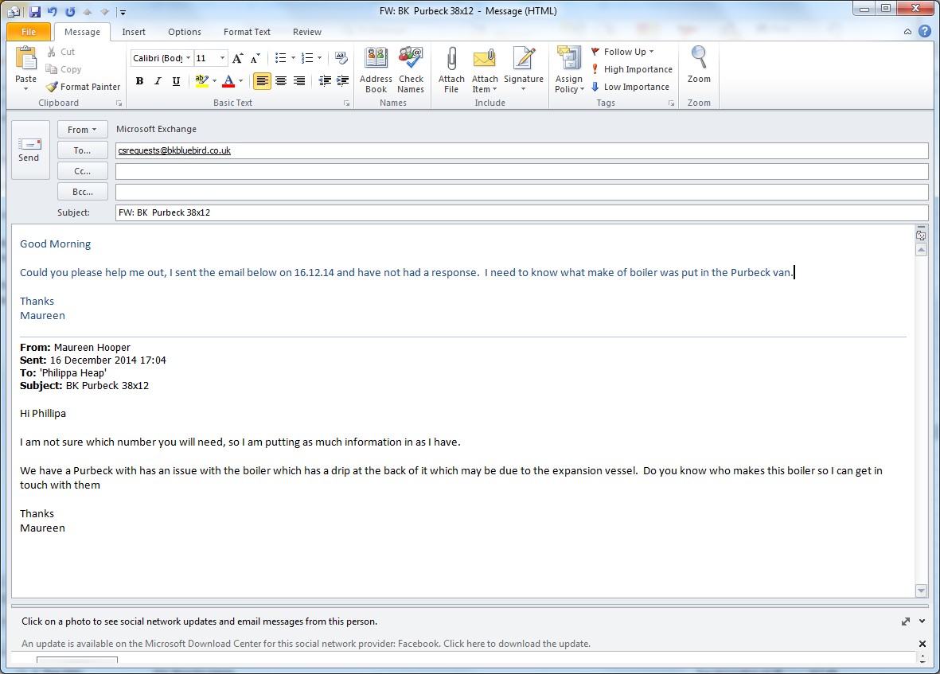Viewport: 940px width, 674px height.
Task: Switch to the Format Text tab
Action: pyautogui.click(x=247, y=32)
